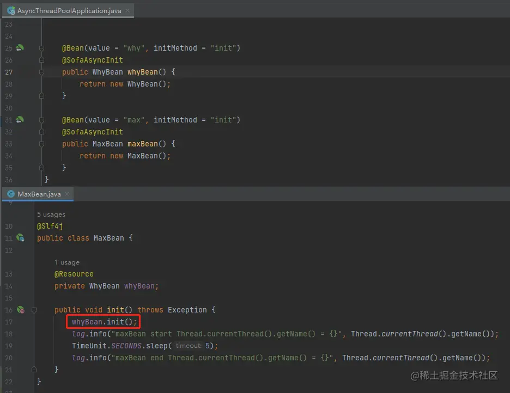This screenshot has width=510, height=393.
Task: Click 'throws Exception' on line 16
Action: pos(172,310)
